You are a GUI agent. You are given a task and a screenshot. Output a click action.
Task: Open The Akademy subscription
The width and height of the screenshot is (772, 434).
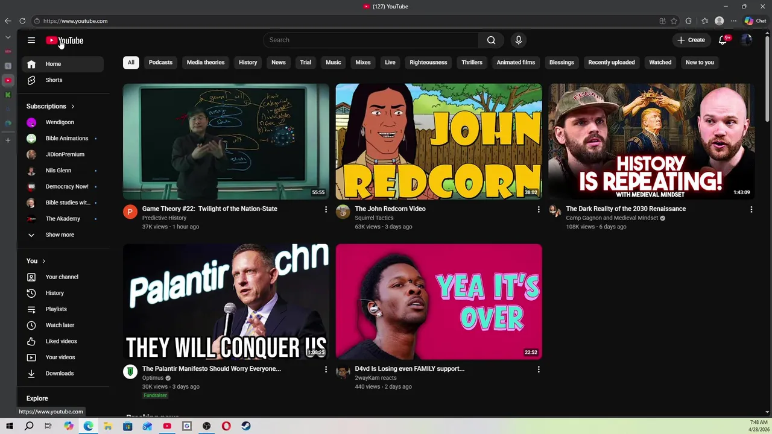click(x=63, y=219)
